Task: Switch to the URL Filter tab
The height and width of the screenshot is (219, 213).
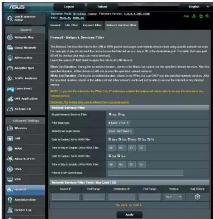Action: [x=72, y=25]
